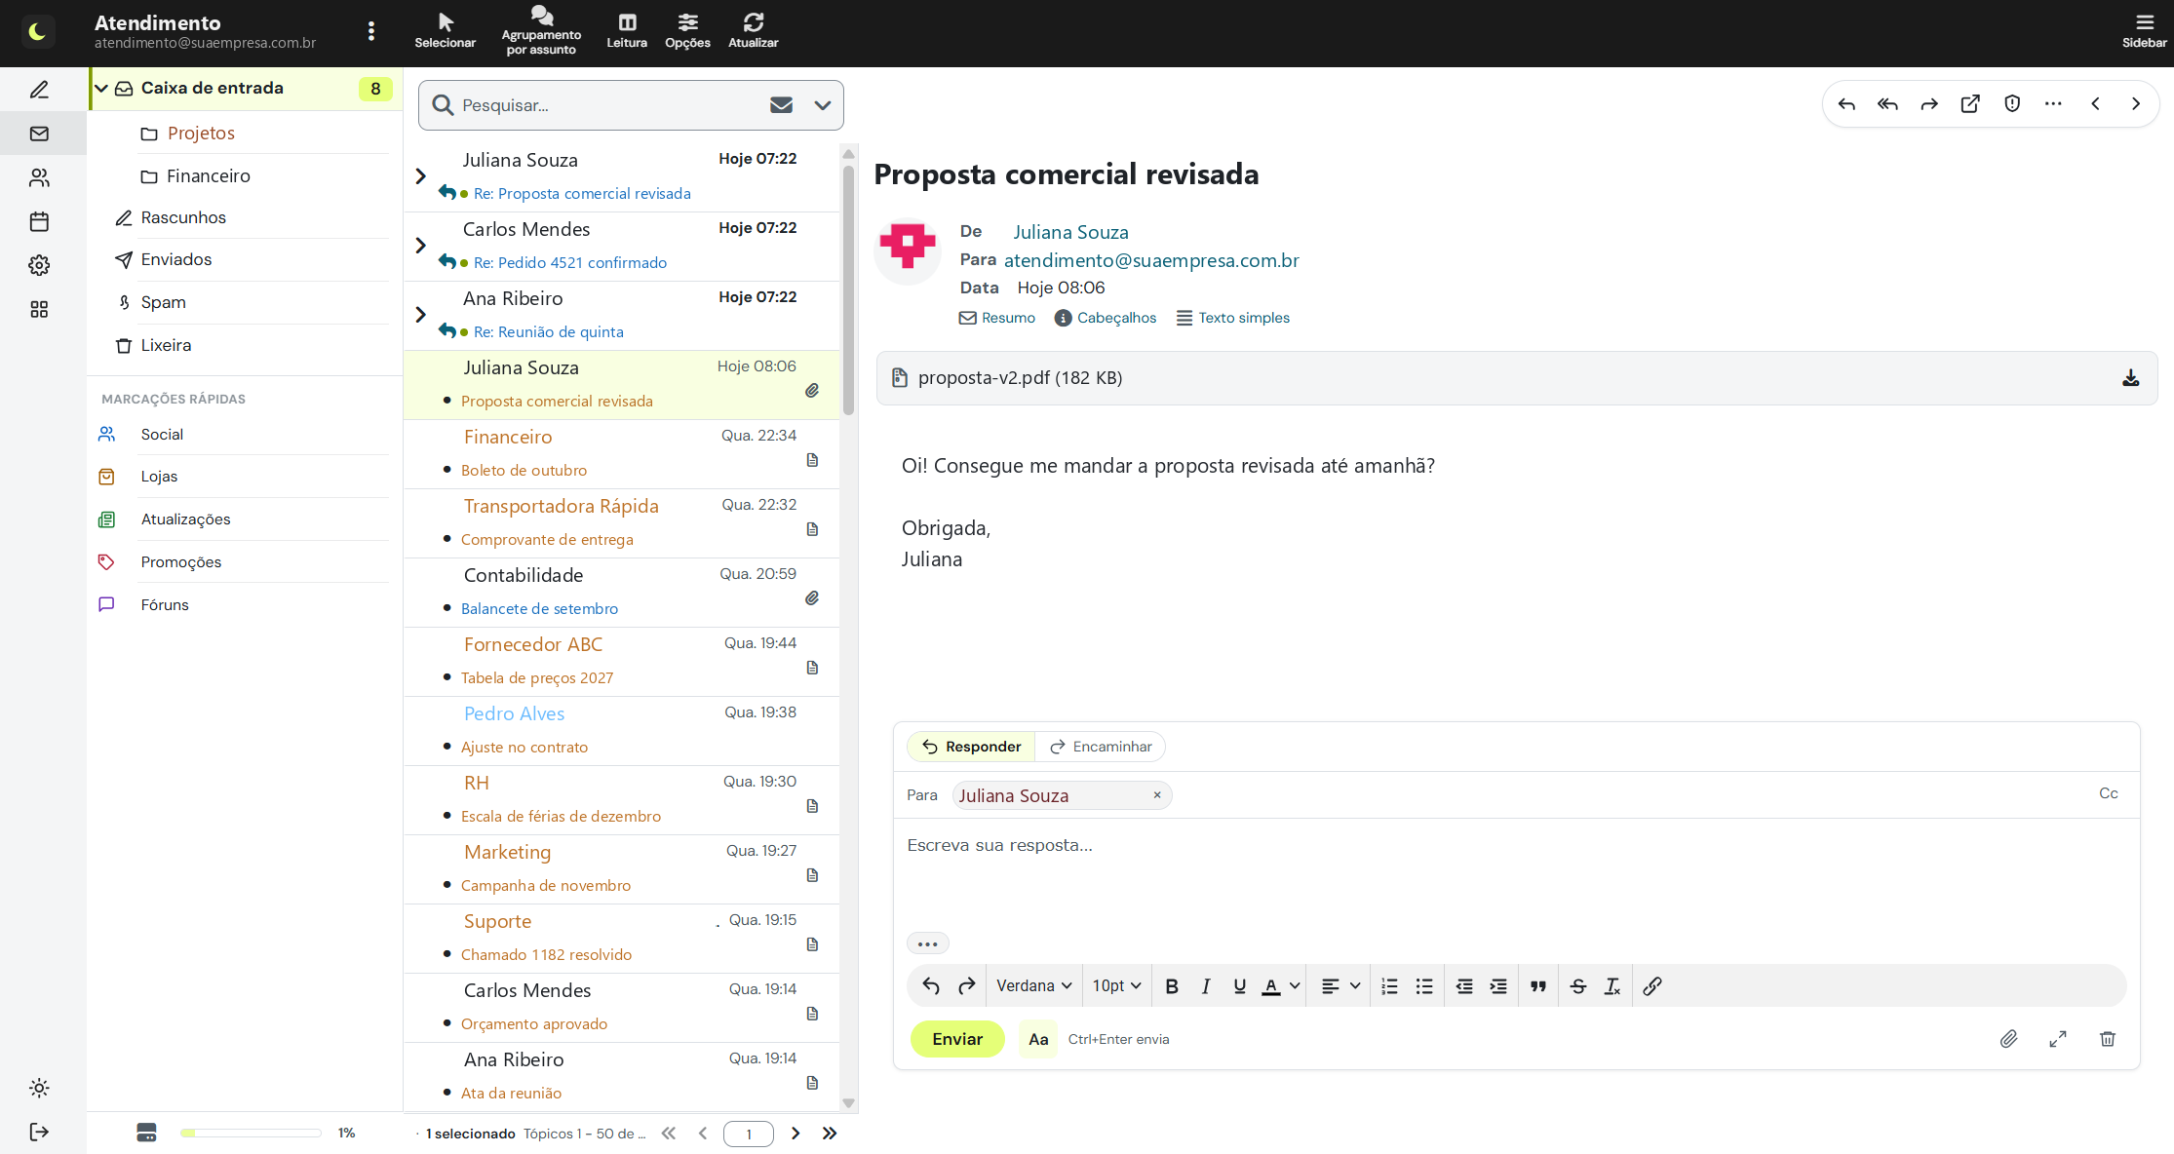Screen dimensions: 2174x1154
Task: Toggle unread filter envelope in search
Action: pos(781,105)
